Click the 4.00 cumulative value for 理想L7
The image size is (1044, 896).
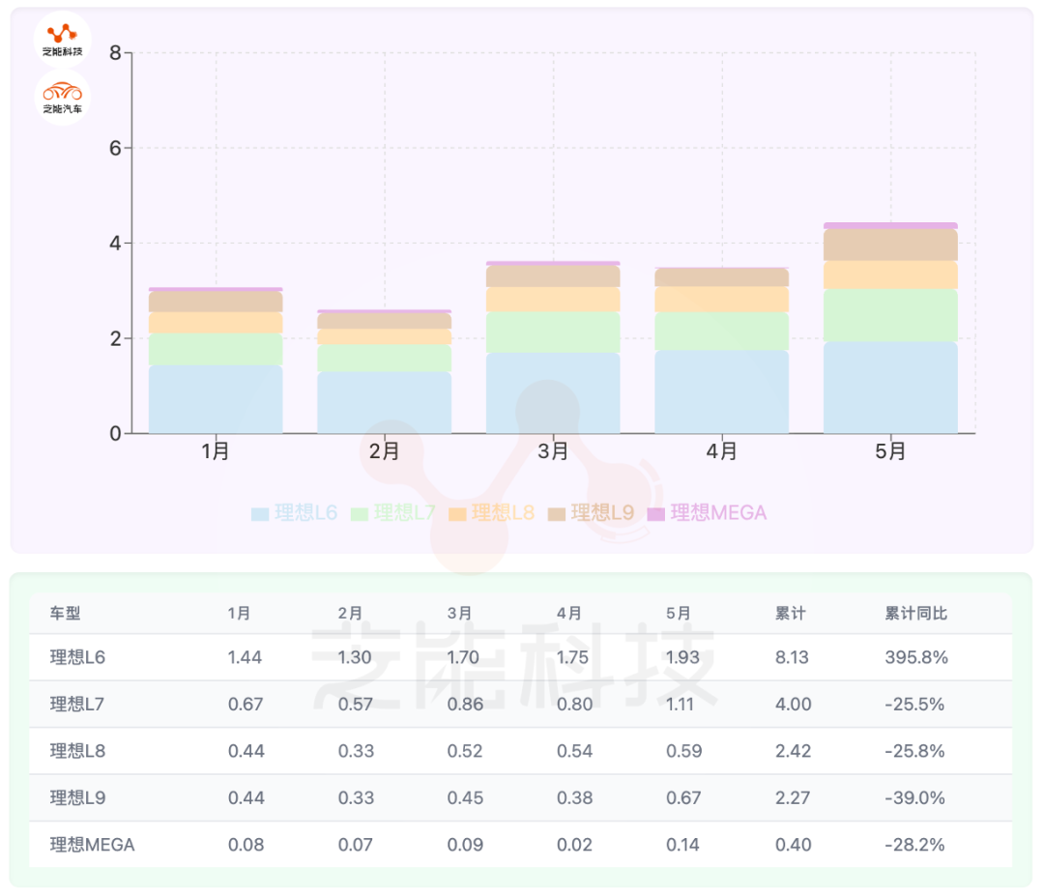pyautogui.click(x=793, y=704)
